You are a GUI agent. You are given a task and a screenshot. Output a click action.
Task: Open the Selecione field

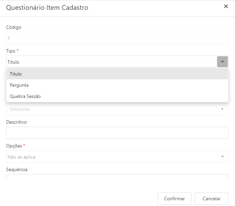click(113, 109)
